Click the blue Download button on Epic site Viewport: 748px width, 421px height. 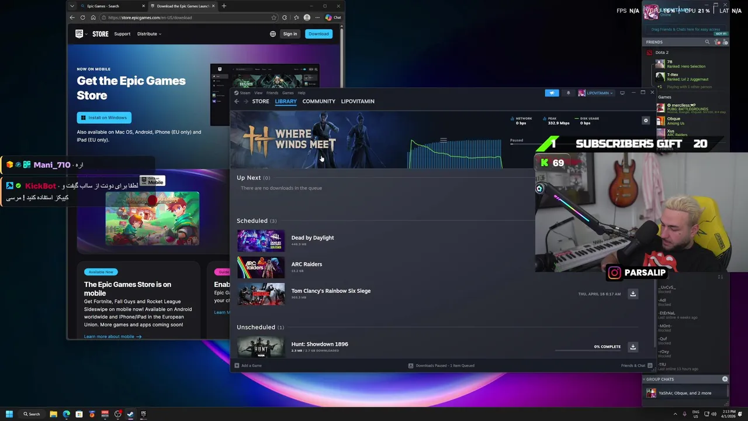318,34
